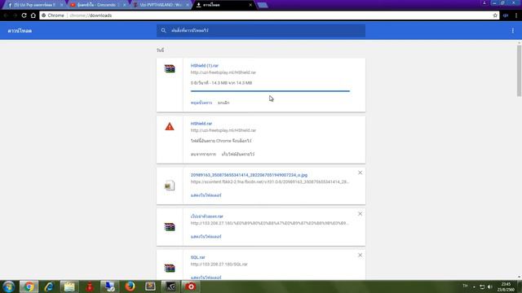Click the Chrome site info icon in address bar
The width and height of the screenshot is (522, 293).
[x=43, y=15]
